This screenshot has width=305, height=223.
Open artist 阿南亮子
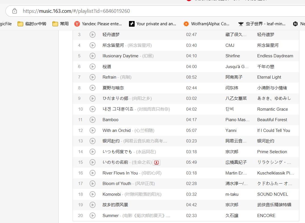click(234, 77)
